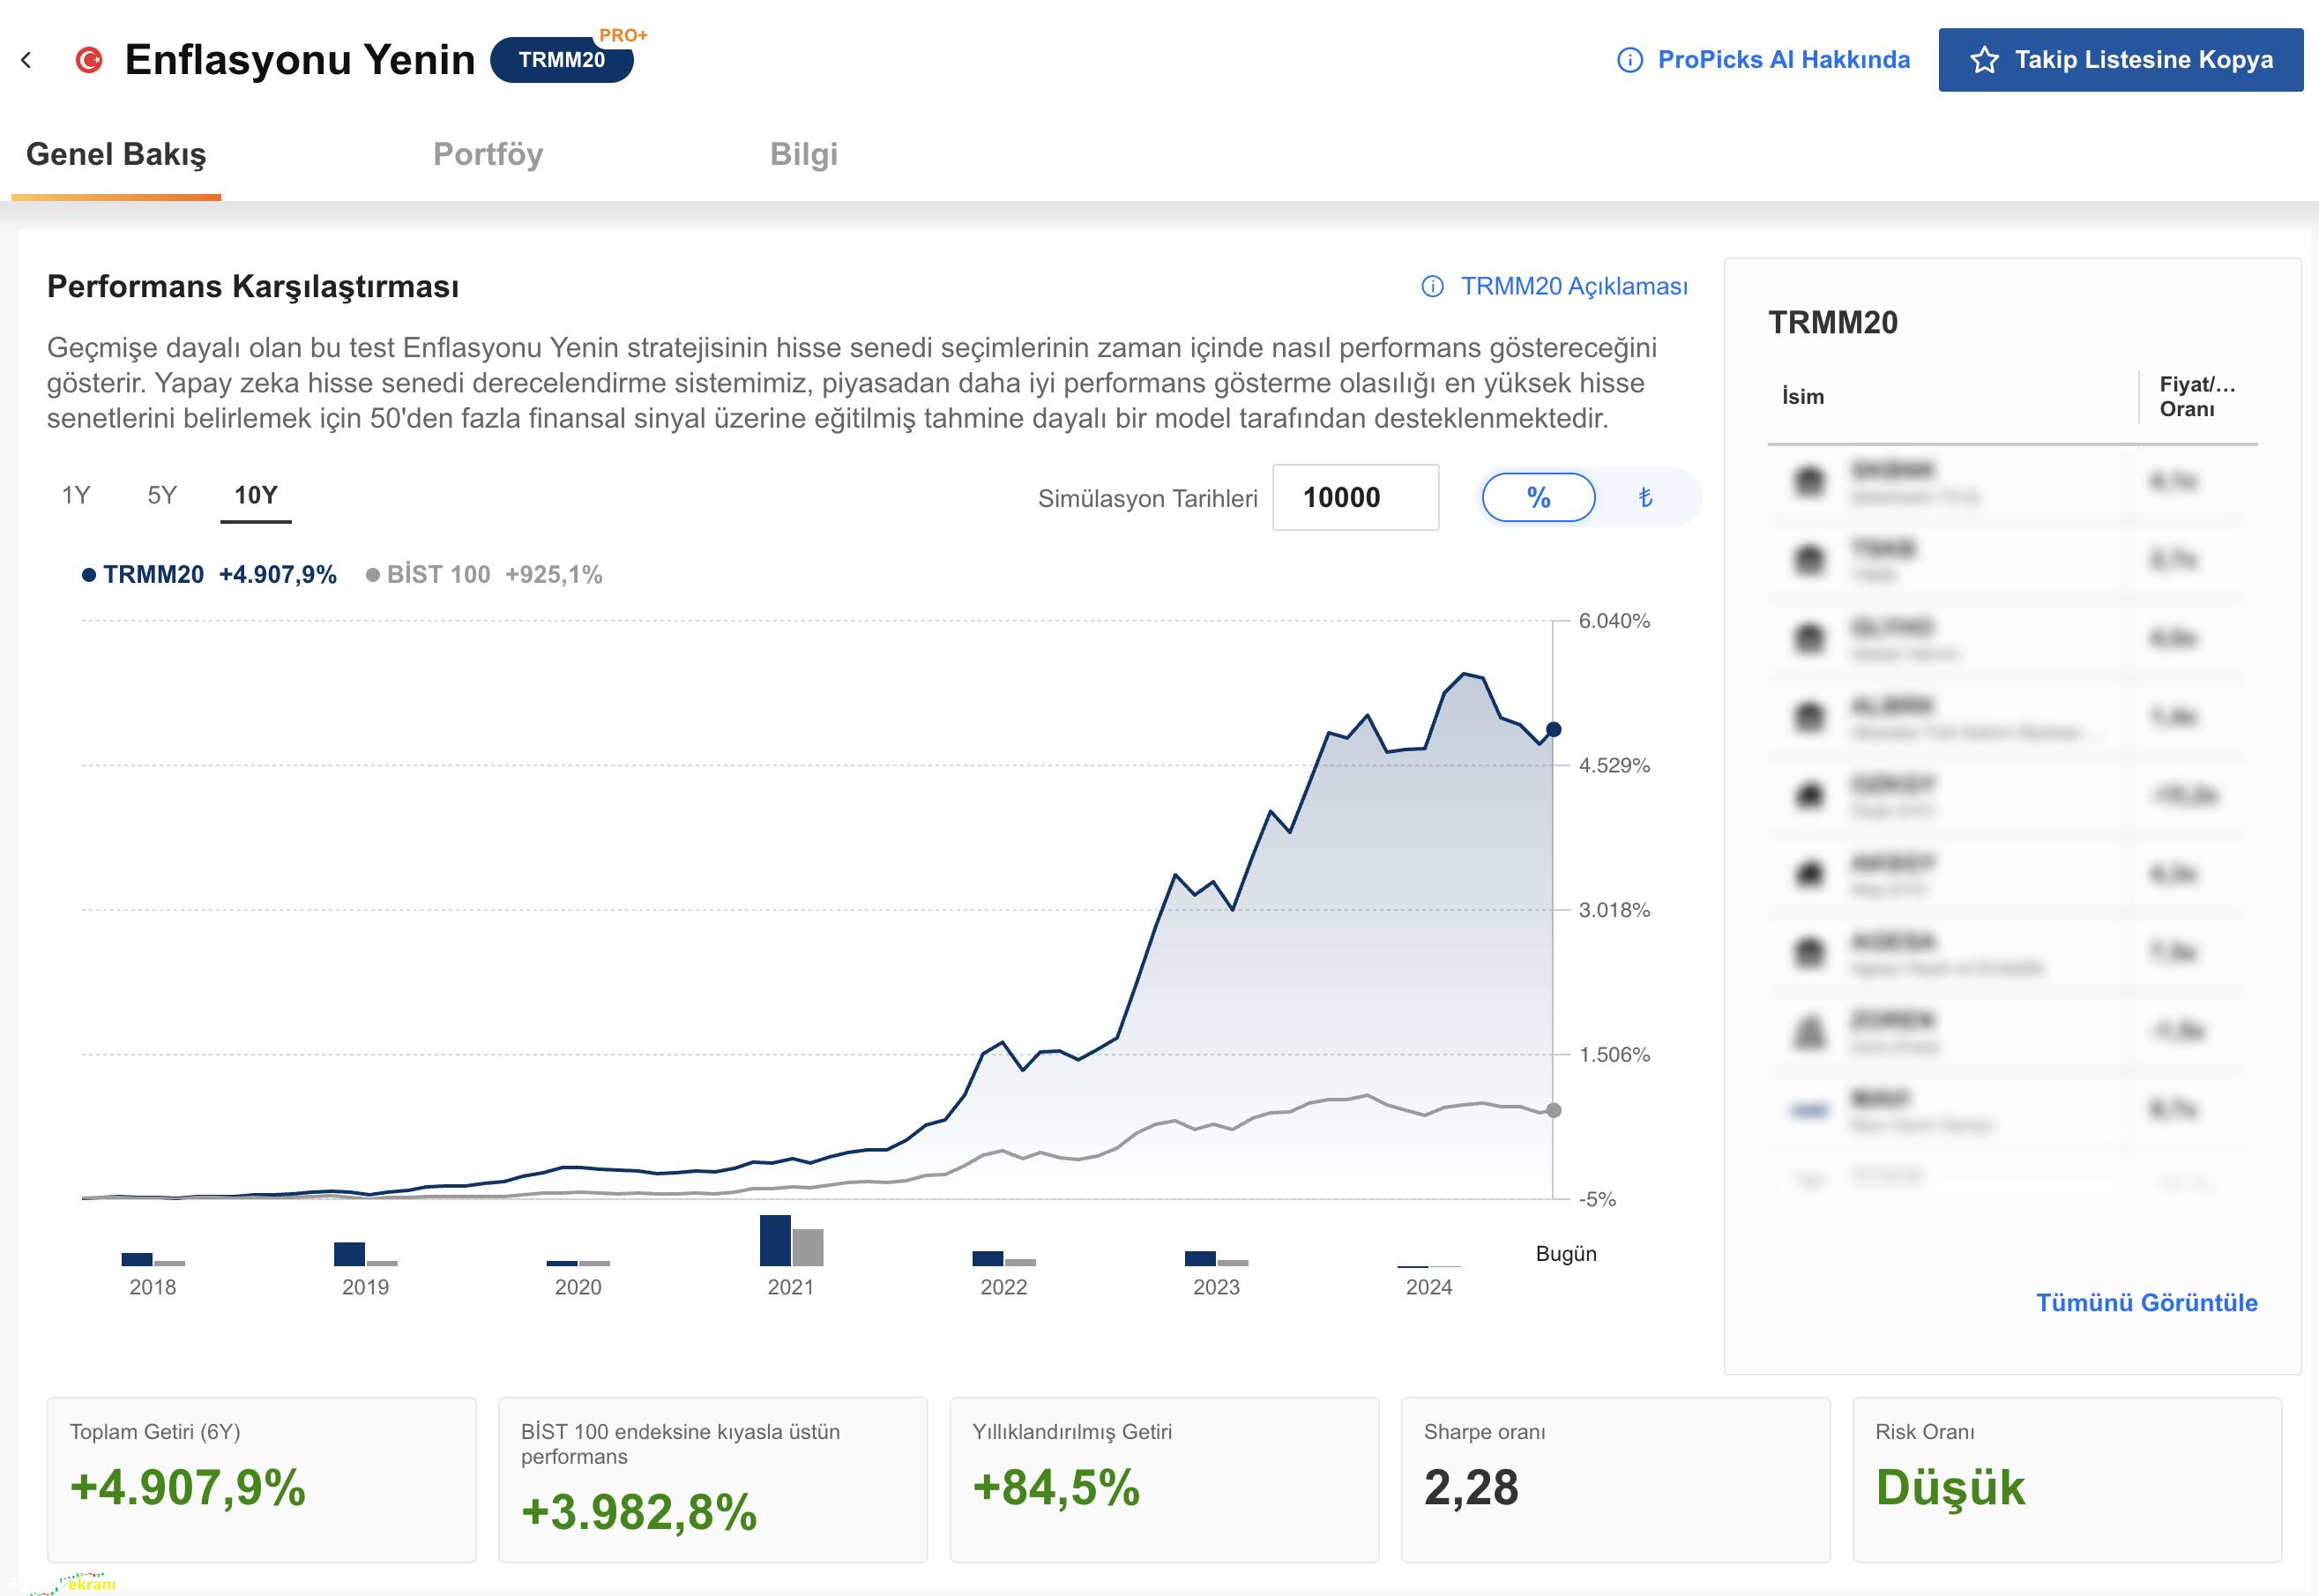Select 1Y time range

point(76,495)
